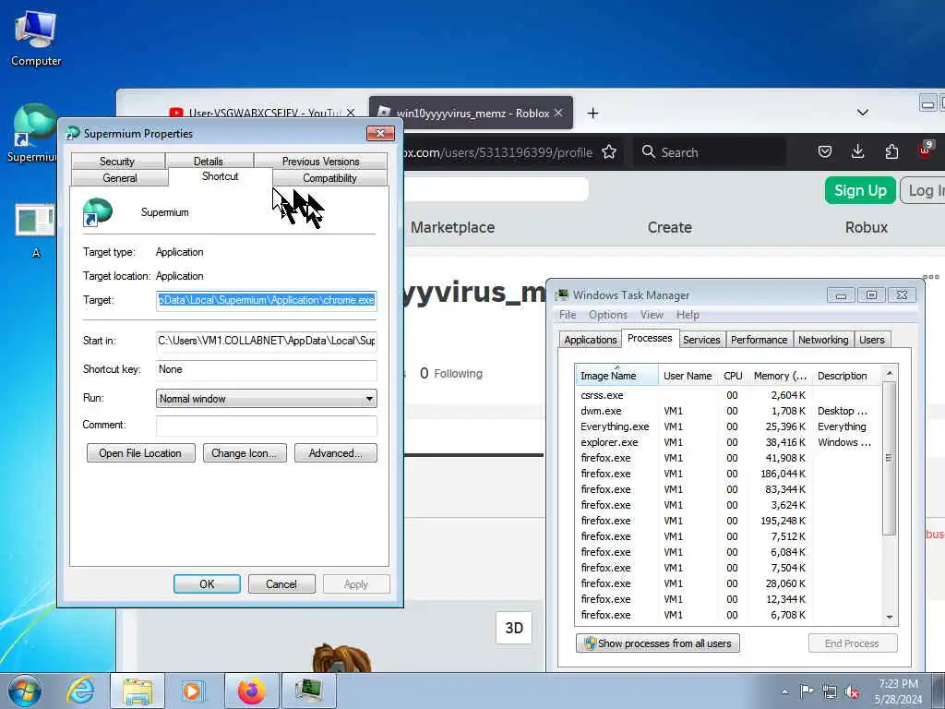Switch to Task Manager Performance tab
This screenshot has height=709, width=945.
[x=760, y=340]
